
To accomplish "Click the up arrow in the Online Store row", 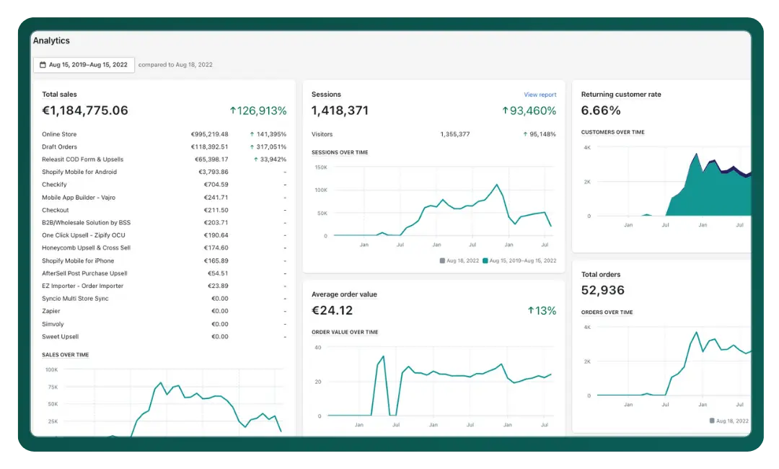I will coord(252,134).
